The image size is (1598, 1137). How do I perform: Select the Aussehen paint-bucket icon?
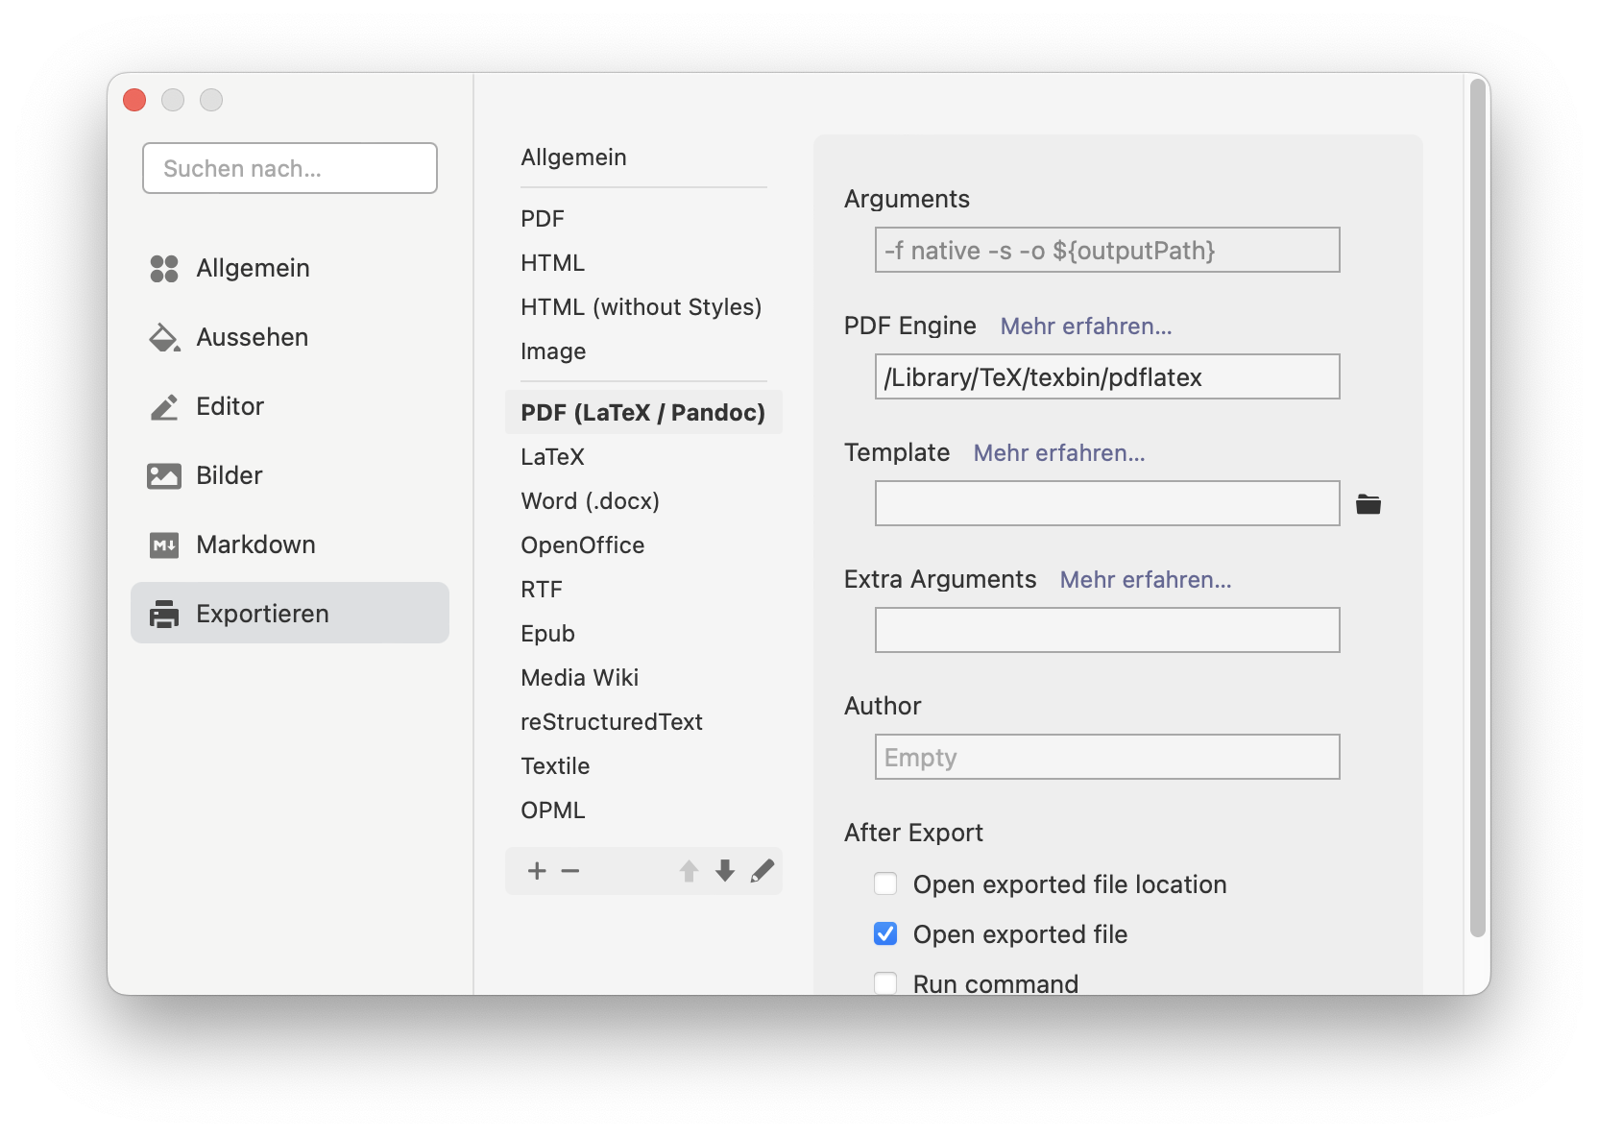click(x=164, y=337)
